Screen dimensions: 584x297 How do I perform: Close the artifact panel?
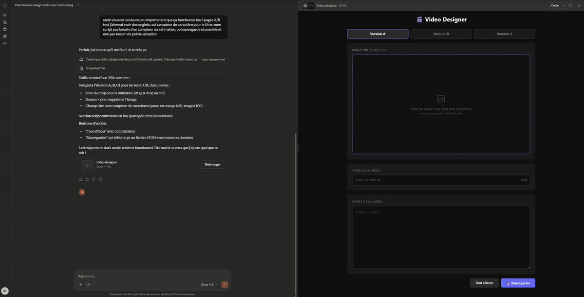578,5
